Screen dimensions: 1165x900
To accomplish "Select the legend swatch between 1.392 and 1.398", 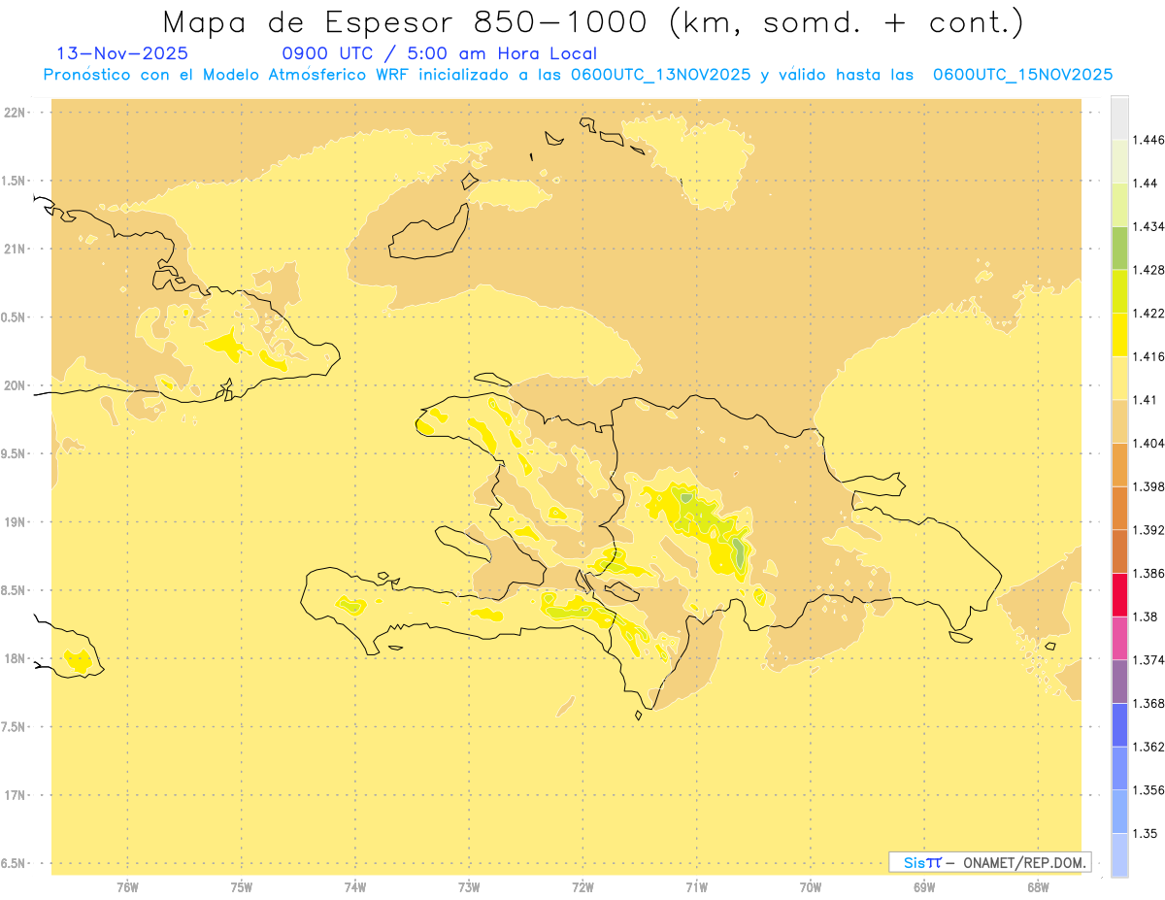I will click(1119, 508).
